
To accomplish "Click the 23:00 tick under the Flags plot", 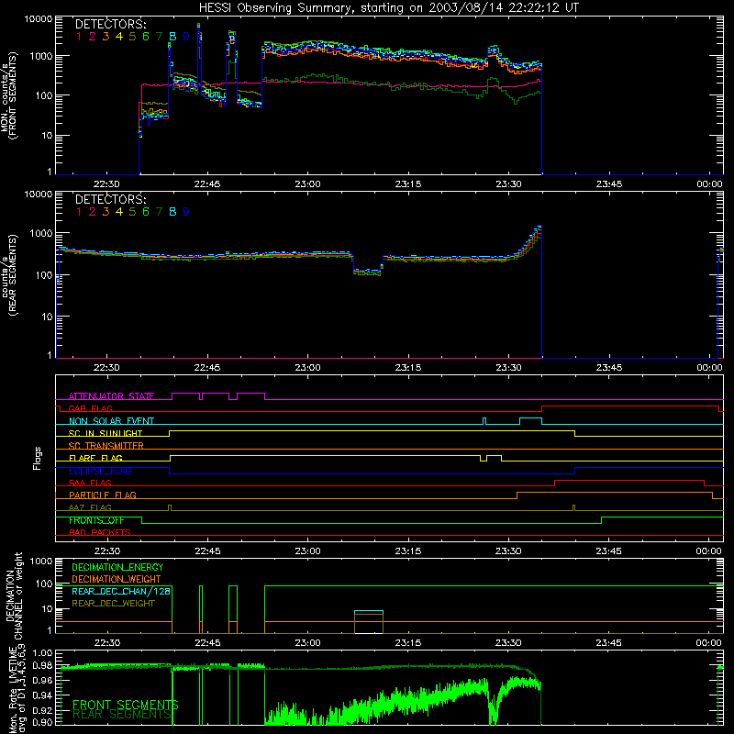I will pyautogui.click(x=307, y=551).
